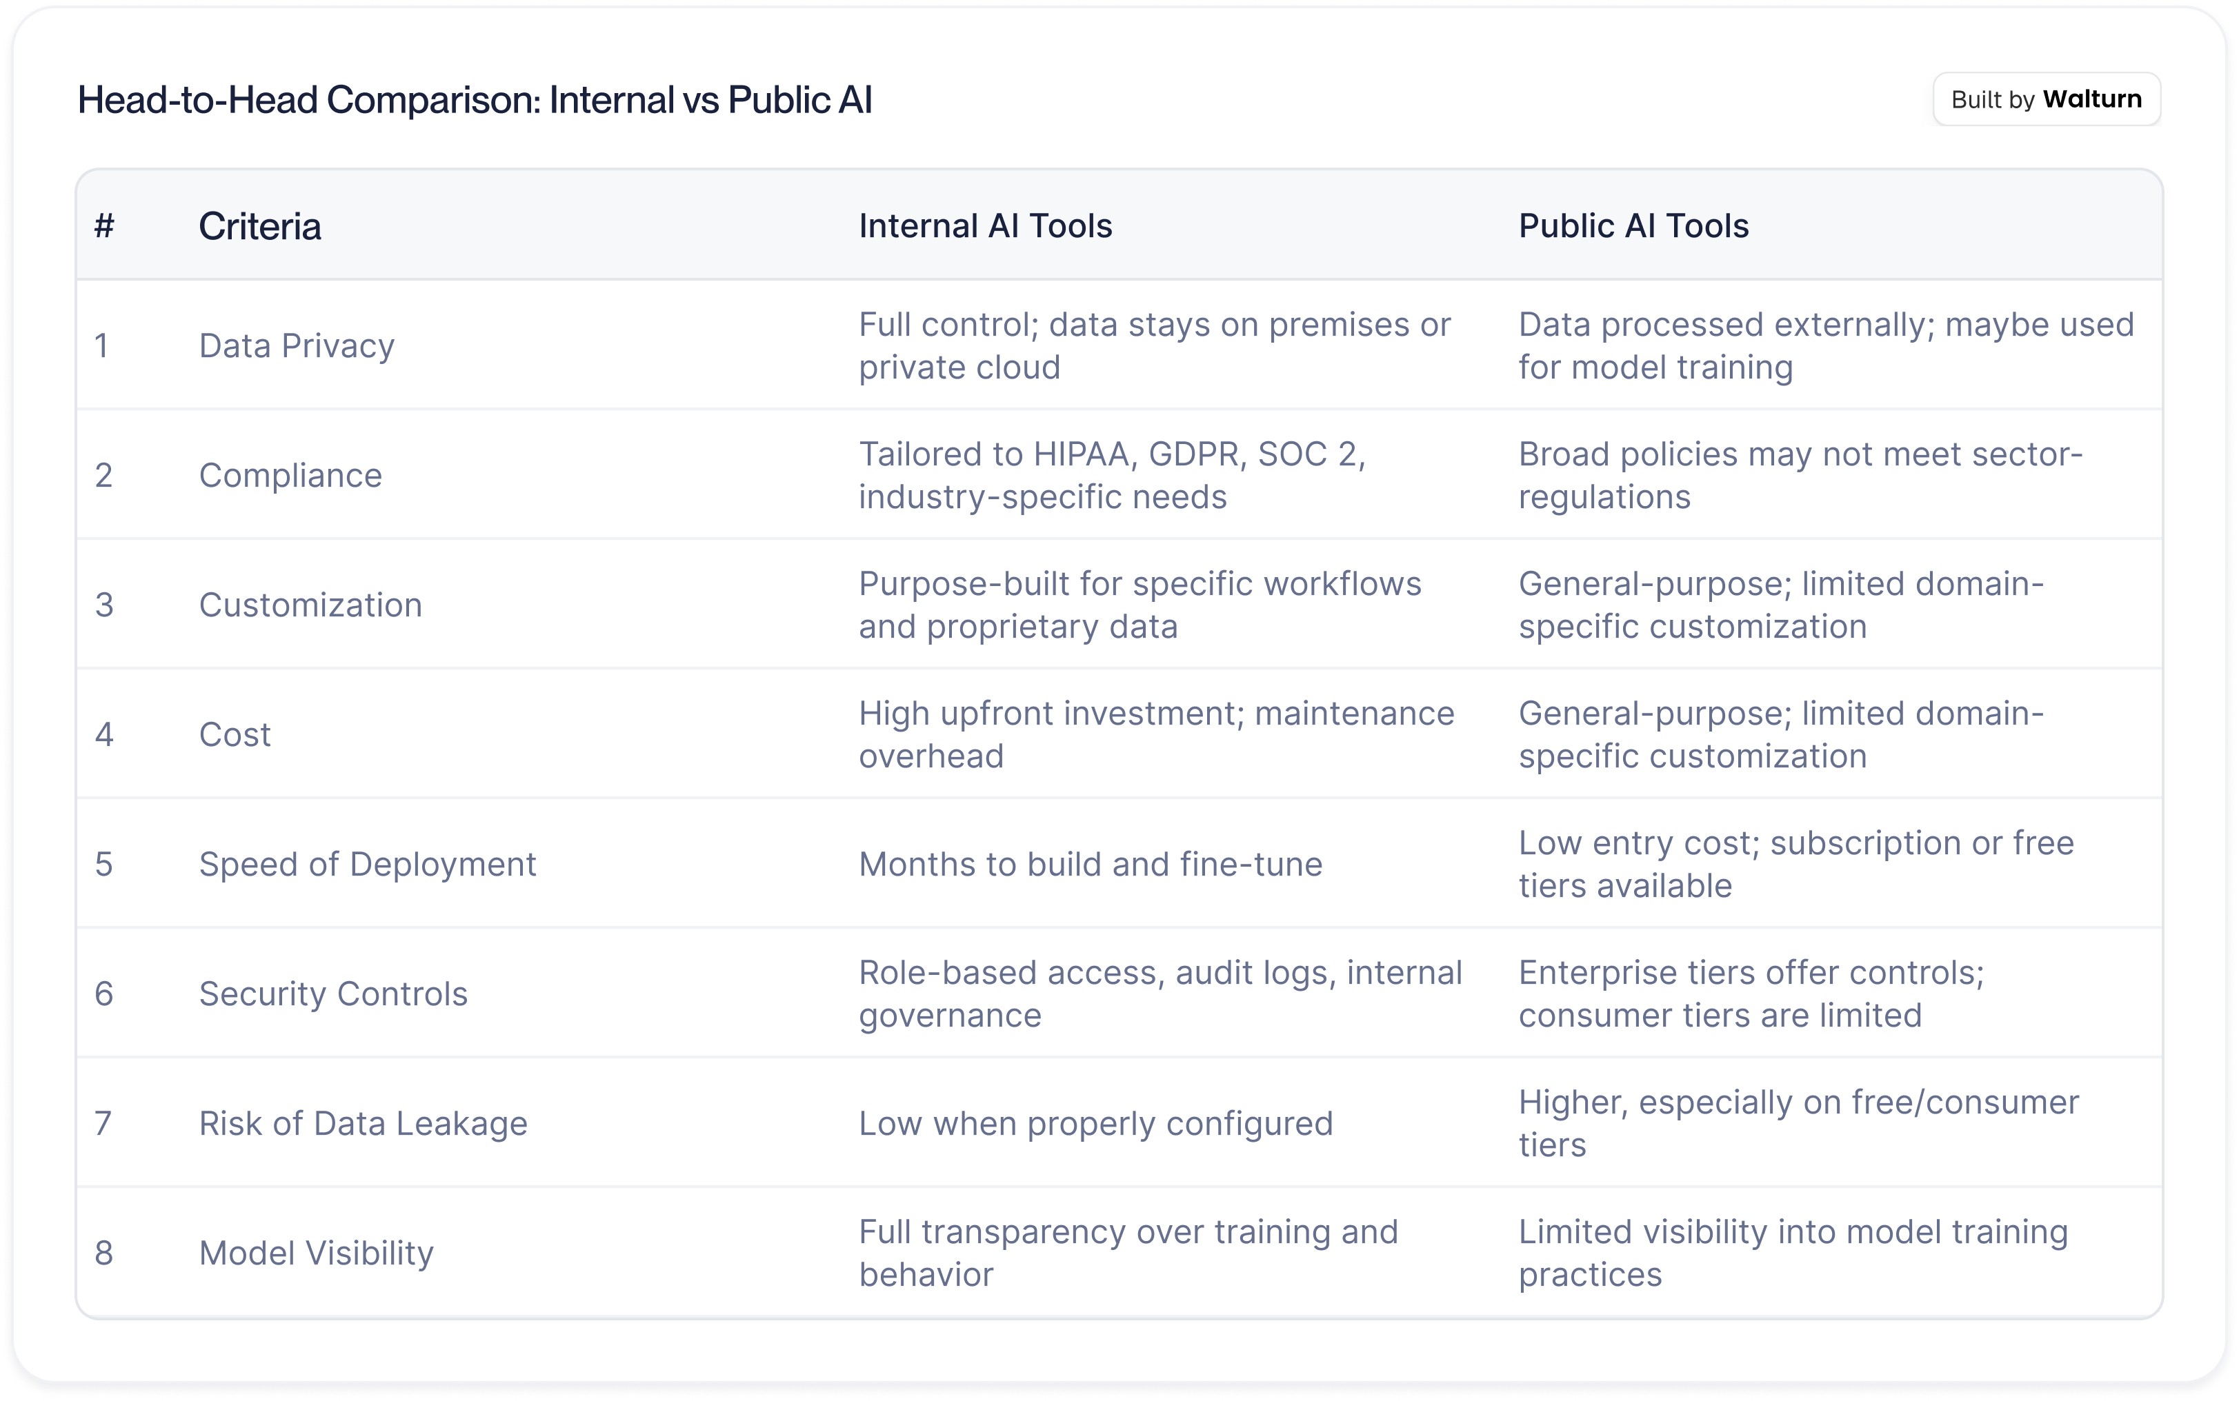Screen dimensions: 2239x1401
Task: Select the 'Tailored to HIPAA, GDPR' cell
Action: [x=1112, y=475]
